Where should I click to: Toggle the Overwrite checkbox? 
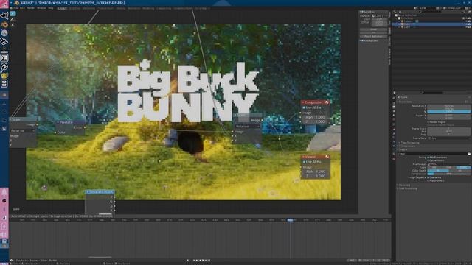[428, 177]
